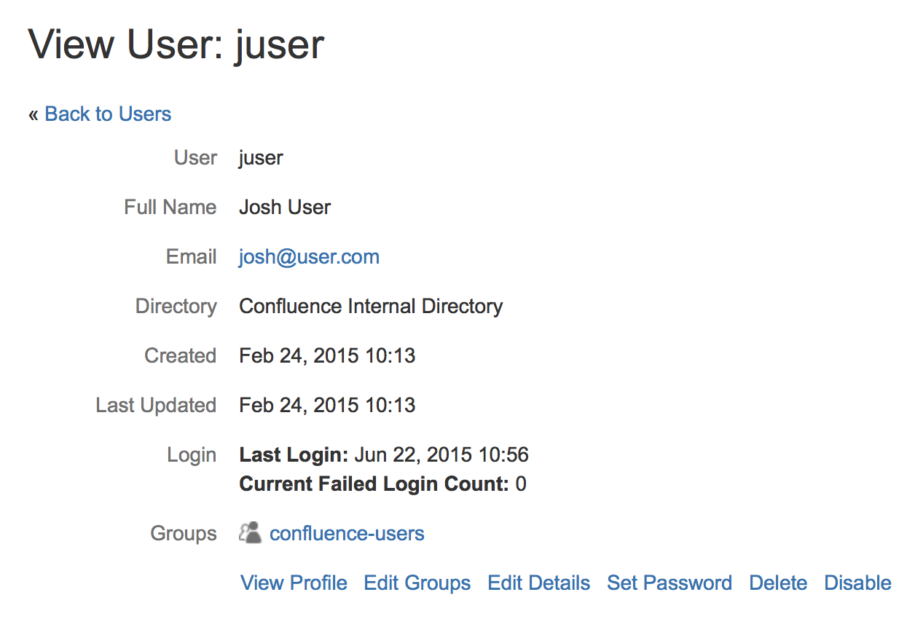The height and width of the screenshot is (635, 915).
Task: Go back via the Back to Users link
Action: tap(108, 114)
